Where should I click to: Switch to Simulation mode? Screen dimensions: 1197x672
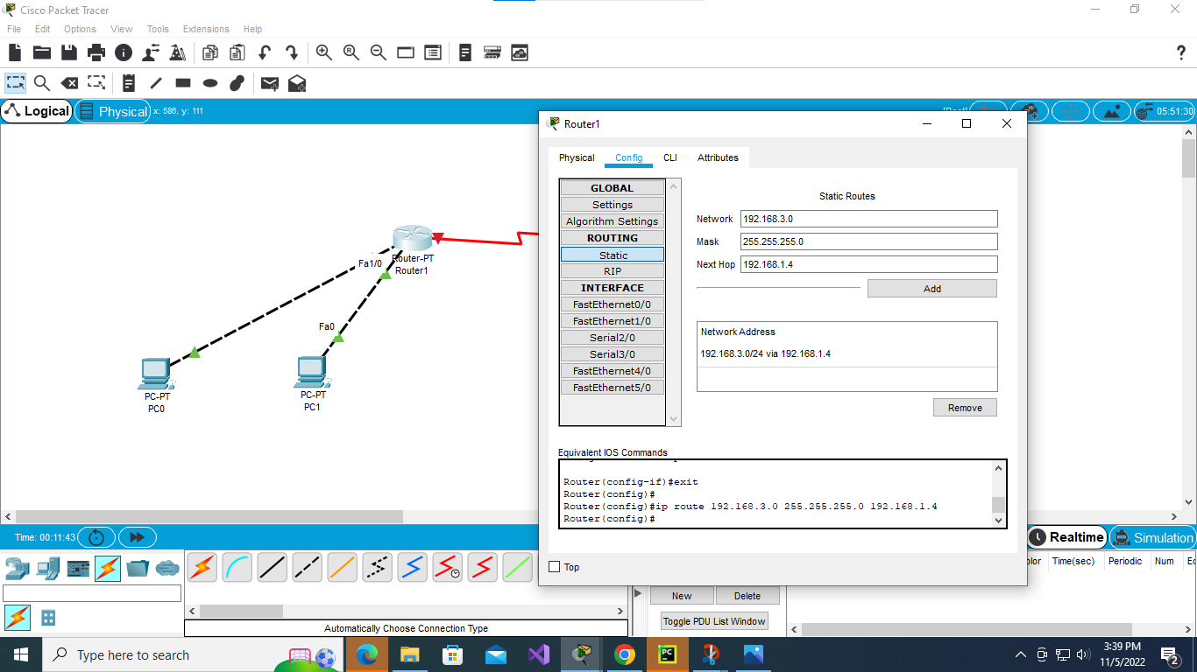click(1153, 537)
